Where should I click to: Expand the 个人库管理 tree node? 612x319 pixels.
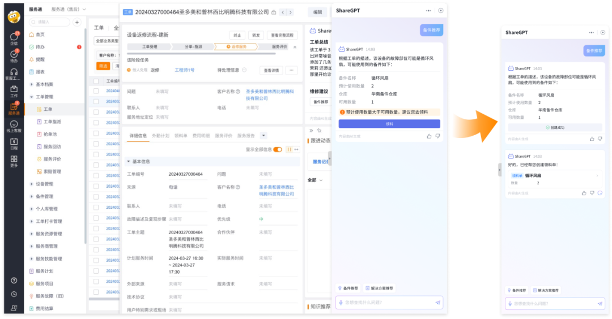click(32, 209)
